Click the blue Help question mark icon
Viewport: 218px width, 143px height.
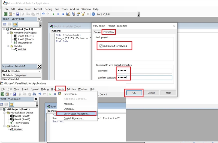tap(93, 14)
